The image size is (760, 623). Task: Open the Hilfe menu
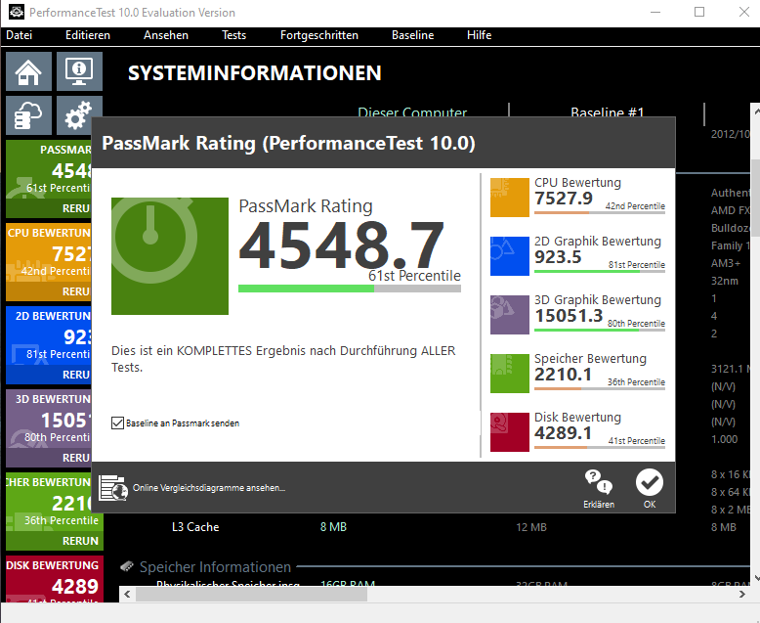[480, 35]
